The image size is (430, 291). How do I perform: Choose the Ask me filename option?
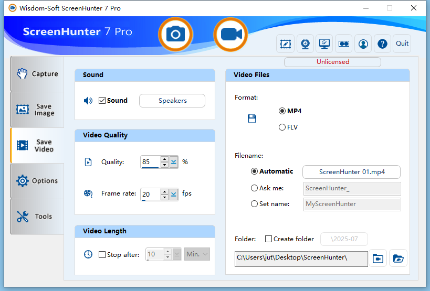(x=254, y=188)
